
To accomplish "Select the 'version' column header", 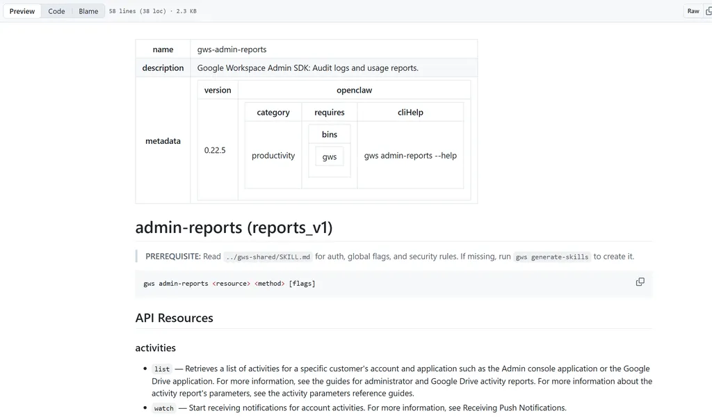I will [x=218, y=90].
